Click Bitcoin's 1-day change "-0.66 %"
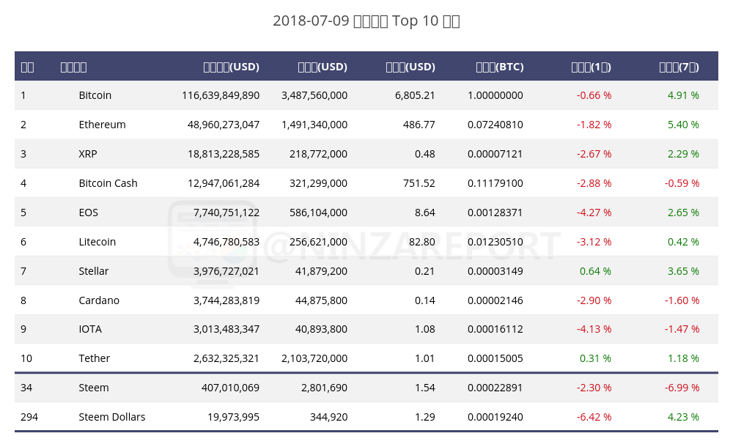This screenshot has width=733, height=447. [594, 95]
